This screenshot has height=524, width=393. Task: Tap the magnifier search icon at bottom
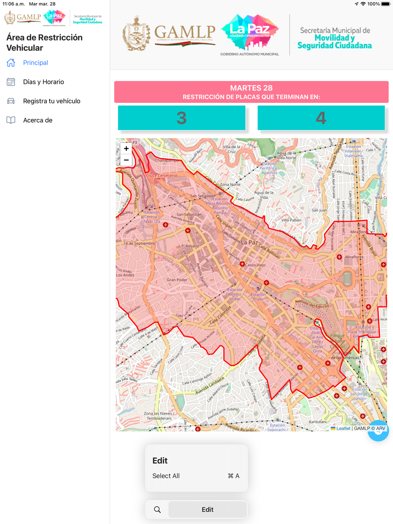(x=157, y=509)
